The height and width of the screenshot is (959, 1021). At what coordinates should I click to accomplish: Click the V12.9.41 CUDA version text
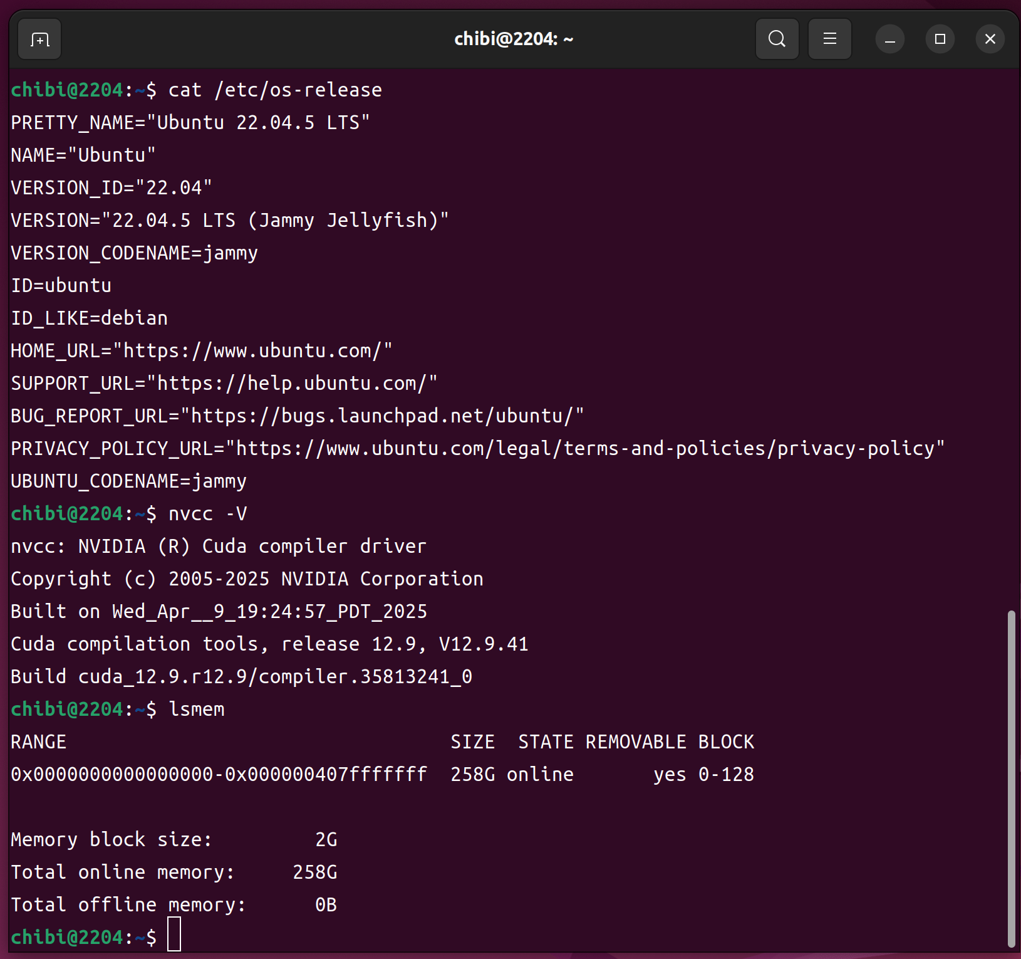[484, 644]
